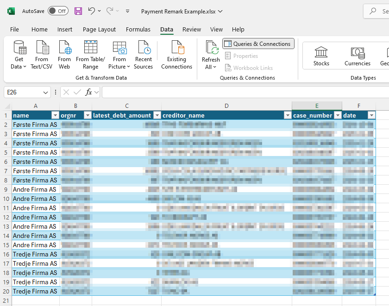Select column A header
This screenshot has height=306, width=389.
click(36, 106)
